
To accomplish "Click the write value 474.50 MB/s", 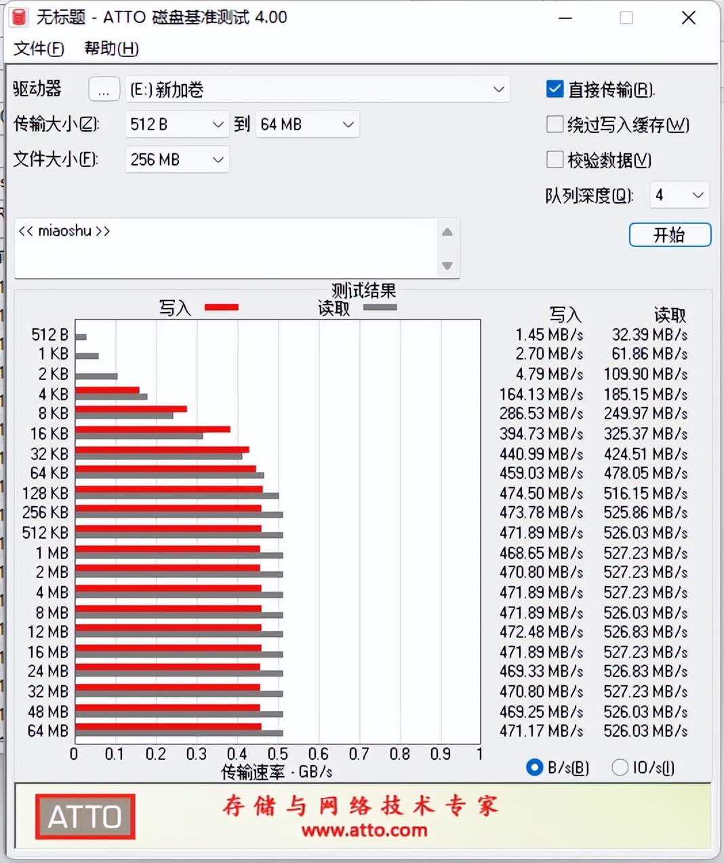I will 541,493.
